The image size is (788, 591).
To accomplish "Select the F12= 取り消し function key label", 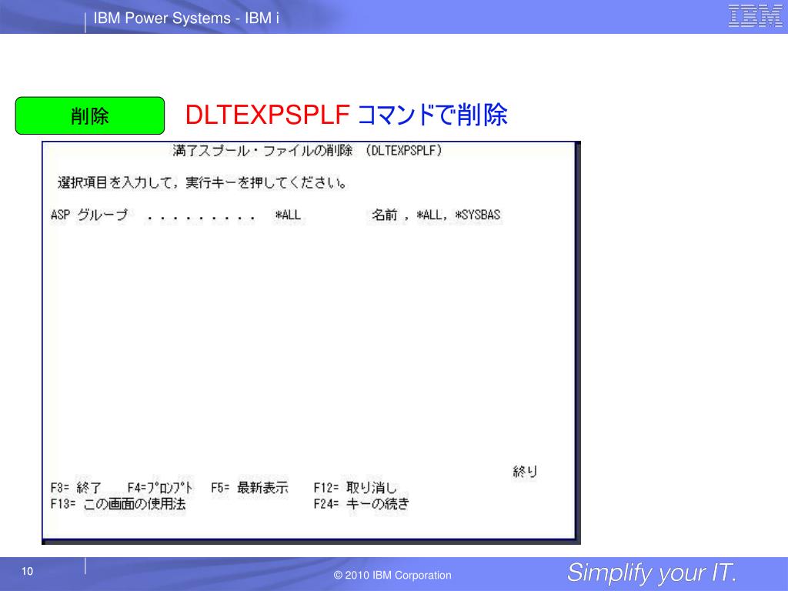I will click(356, 487).
